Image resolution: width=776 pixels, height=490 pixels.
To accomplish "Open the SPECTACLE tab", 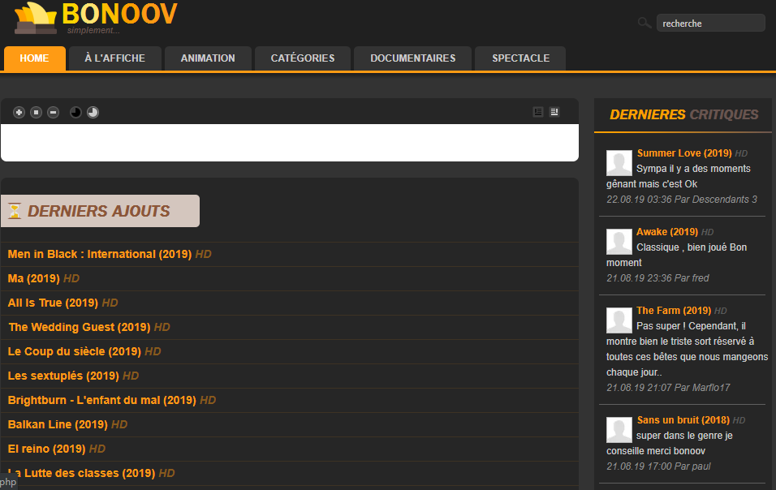I will click(520, 58).
